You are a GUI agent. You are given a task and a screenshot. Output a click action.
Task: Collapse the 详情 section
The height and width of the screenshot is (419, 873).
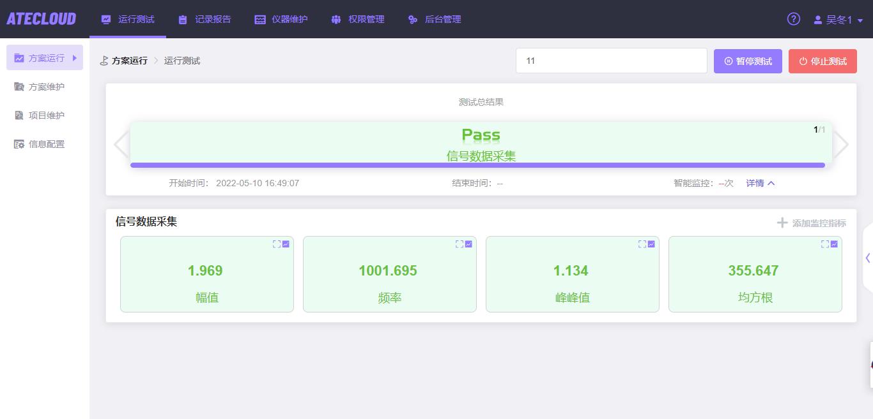(x=760, y=183)
